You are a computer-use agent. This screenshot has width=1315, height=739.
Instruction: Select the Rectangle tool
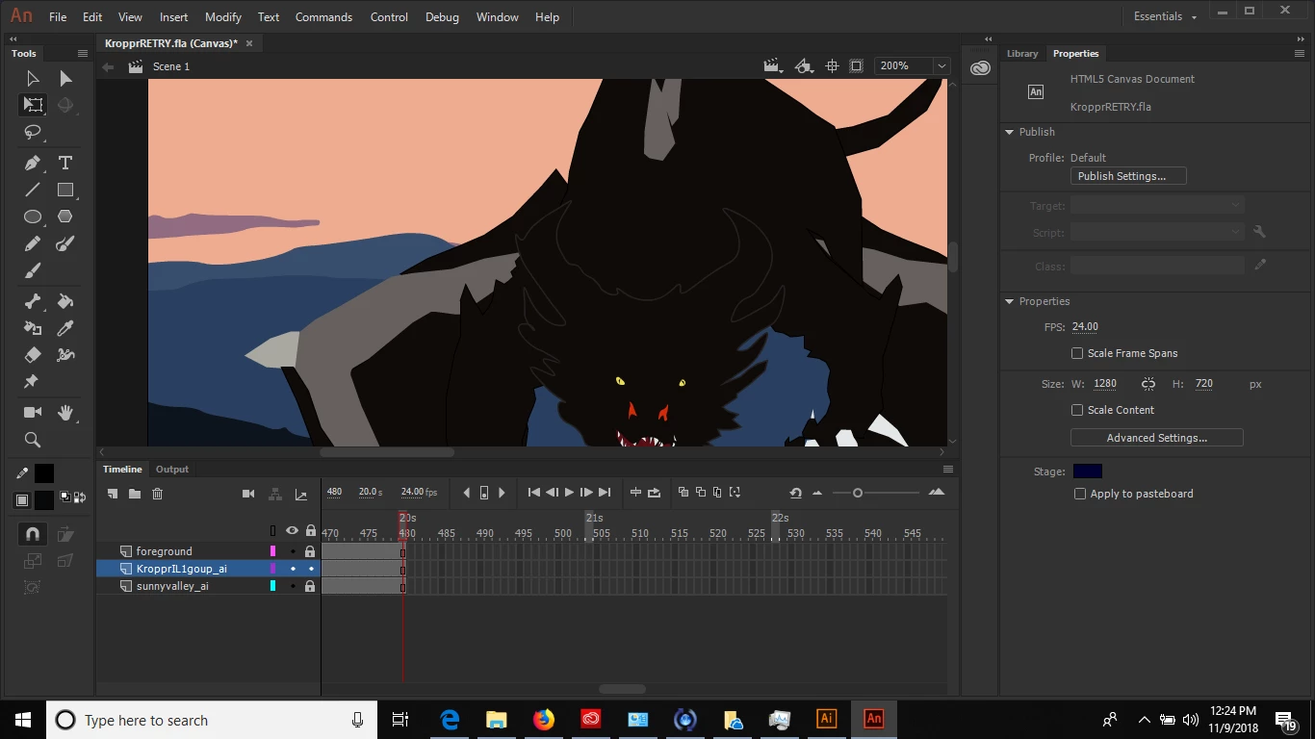65,190
